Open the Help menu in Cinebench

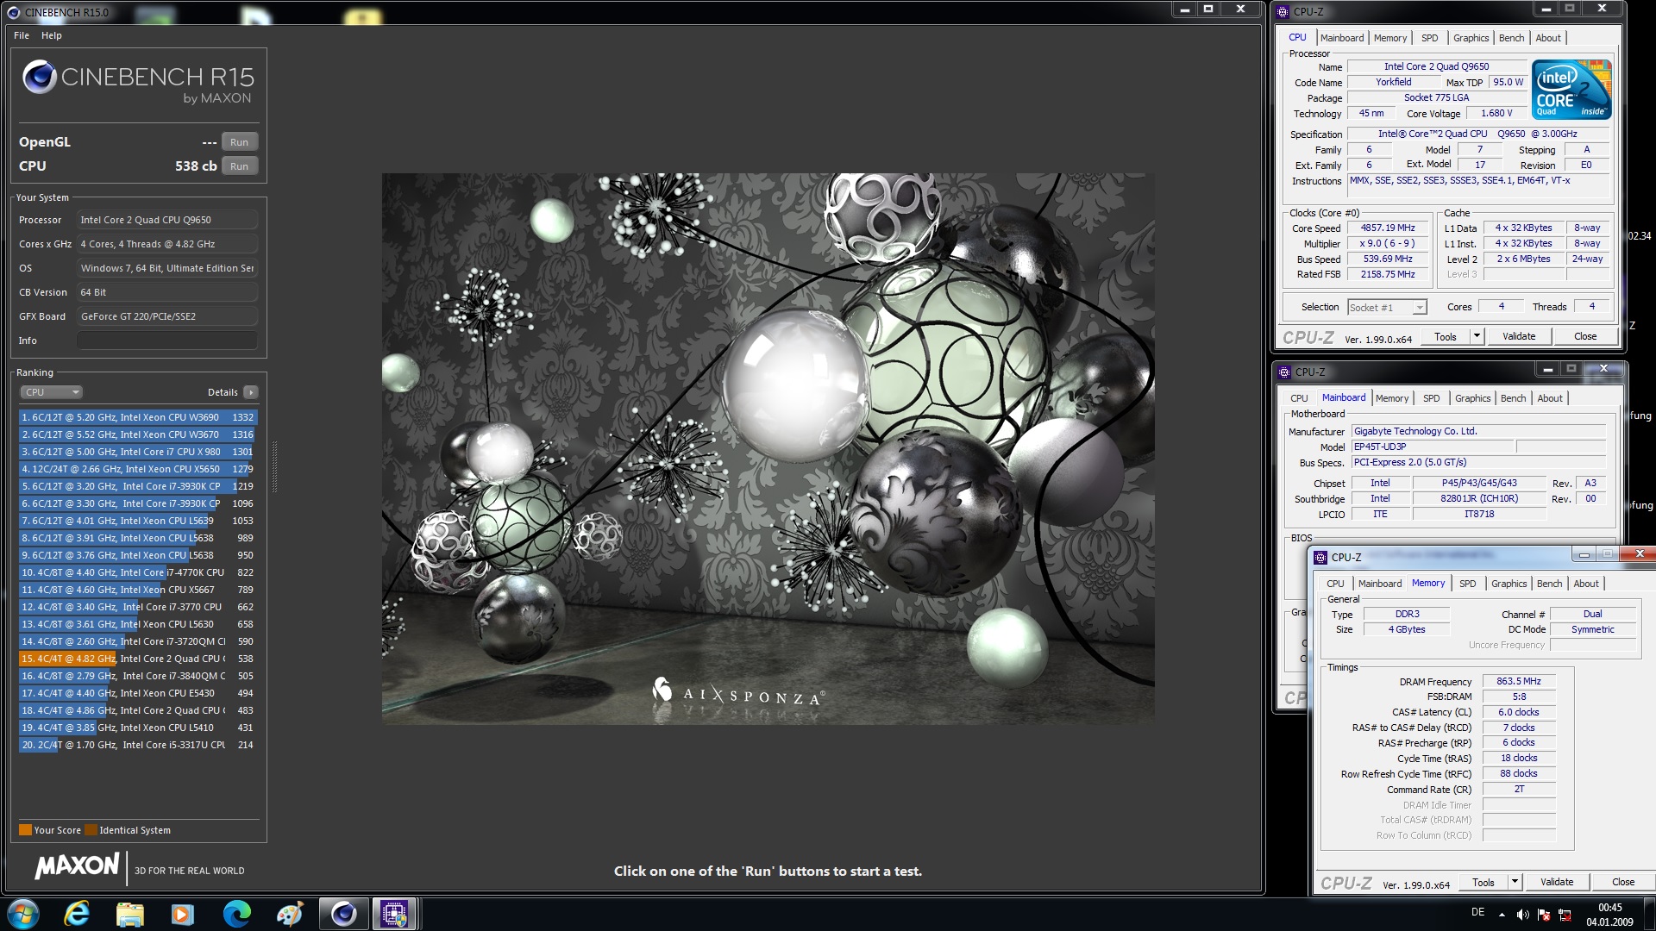(52, 35)
